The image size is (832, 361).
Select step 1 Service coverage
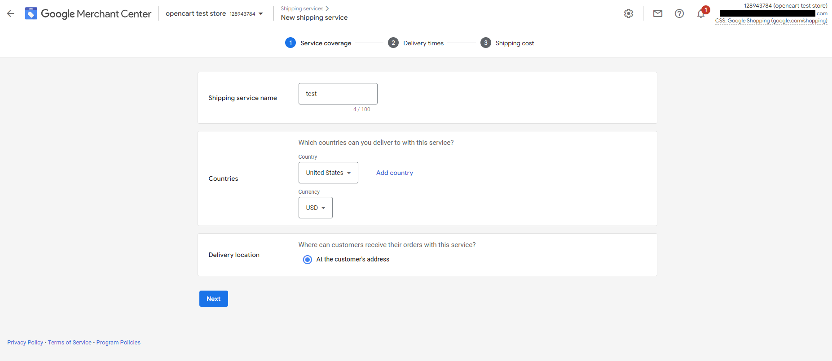click(318, 43)
